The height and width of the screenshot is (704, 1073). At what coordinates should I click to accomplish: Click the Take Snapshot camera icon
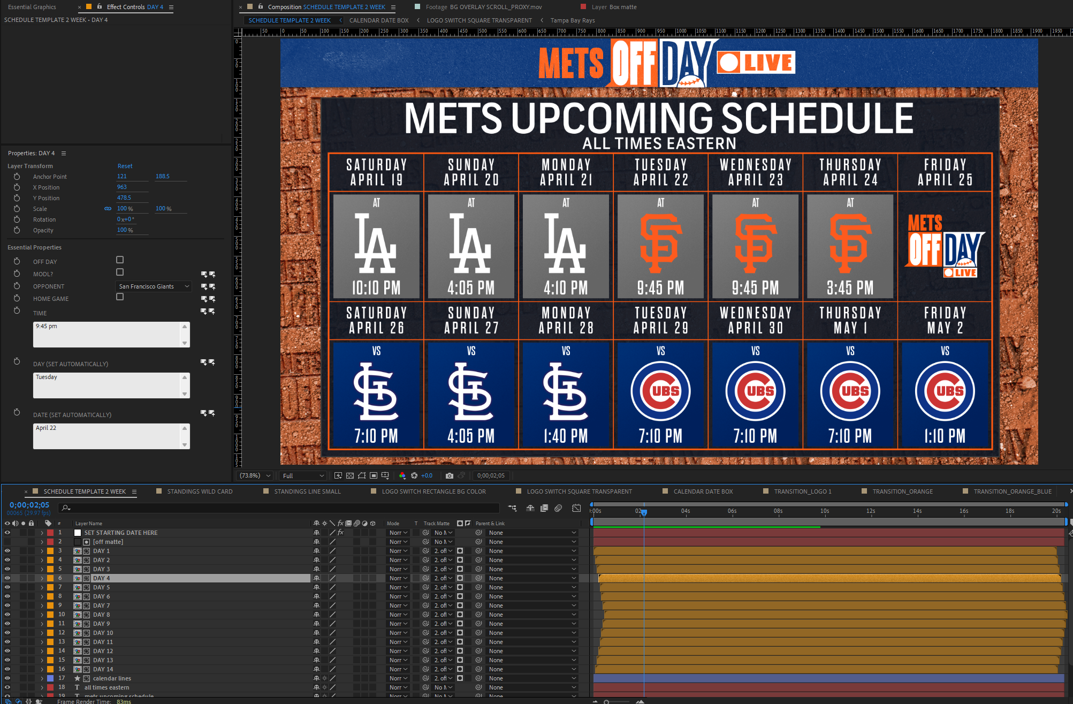pyautogui.click(x=449, y=475)
